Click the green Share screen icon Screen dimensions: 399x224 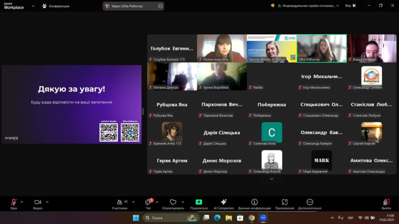199,202
